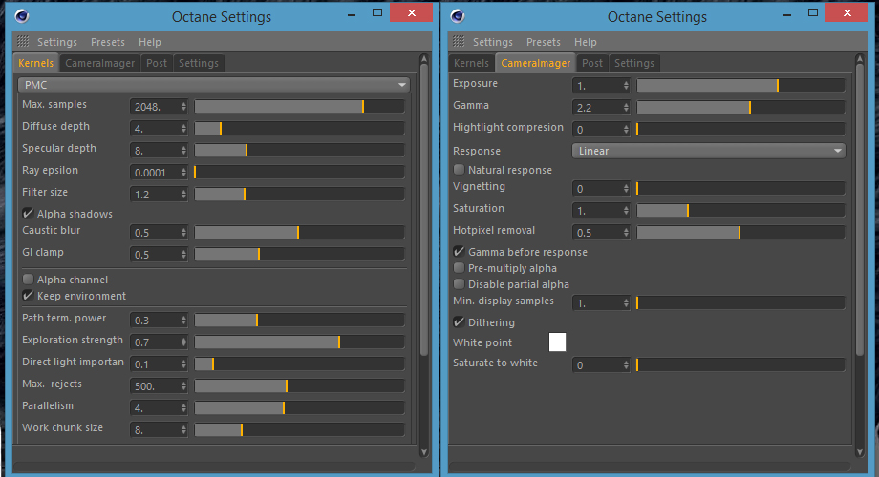This screenshot has width=879, height=477.
Task: Enable Alpha channel checkbox
Action: 28,279
